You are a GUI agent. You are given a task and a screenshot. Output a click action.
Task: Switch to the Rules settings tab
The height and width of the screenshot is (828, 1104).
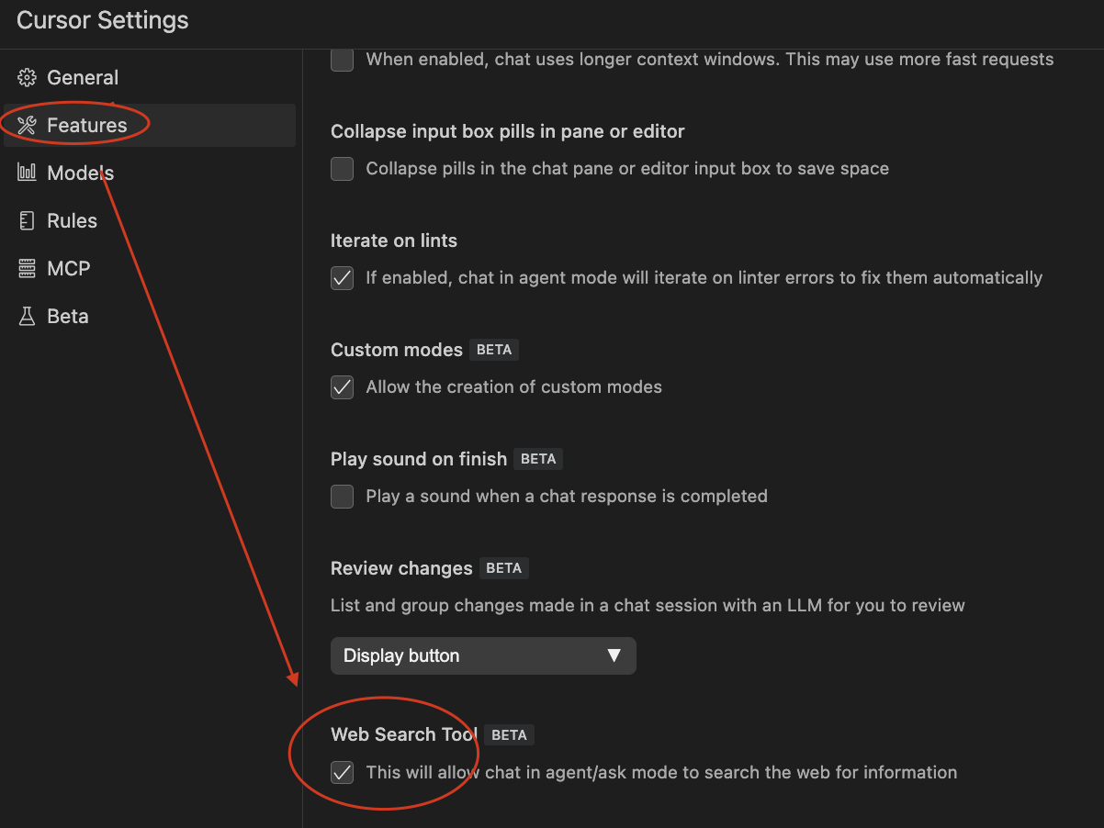point(72,221)
